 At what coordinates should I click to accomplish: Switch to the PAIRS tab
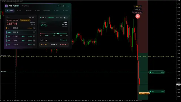point(65,11)
